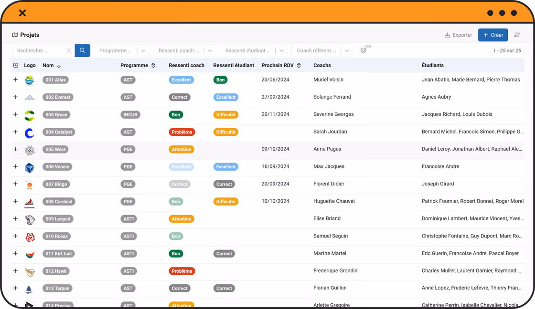Expand the 007 Kingo row
Image resolution: width=535 pixels, height=309 pixels.
15,184
